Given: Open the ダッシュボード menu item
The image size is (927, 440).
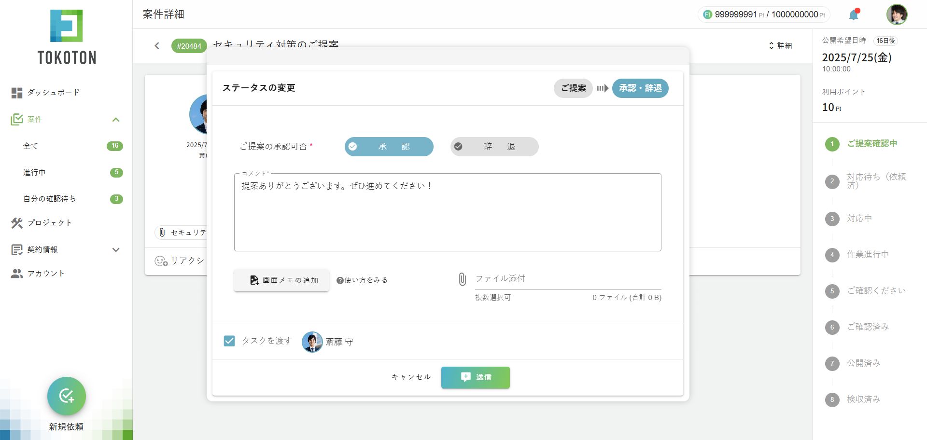Looking at the screenshot, I should (x=53, y=93).
